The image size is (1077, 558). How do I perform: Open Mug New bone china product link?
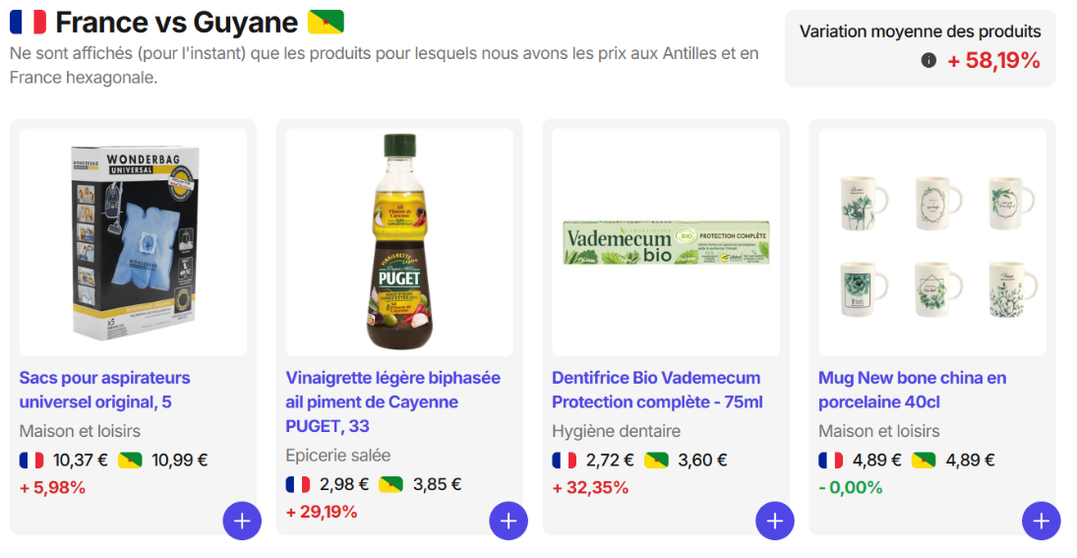(912, 390)
